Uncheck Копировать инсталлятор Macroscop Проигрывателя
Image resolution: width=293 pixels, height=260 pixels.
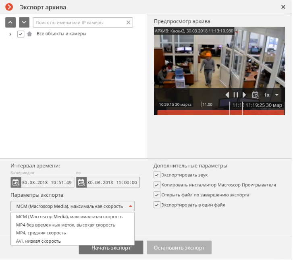(157, 185)
